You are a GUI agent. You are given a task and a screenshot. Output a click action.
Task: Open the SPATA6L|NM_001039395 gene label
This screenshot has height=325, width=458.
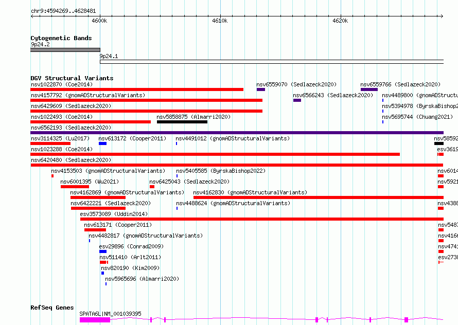pos(111,314)
